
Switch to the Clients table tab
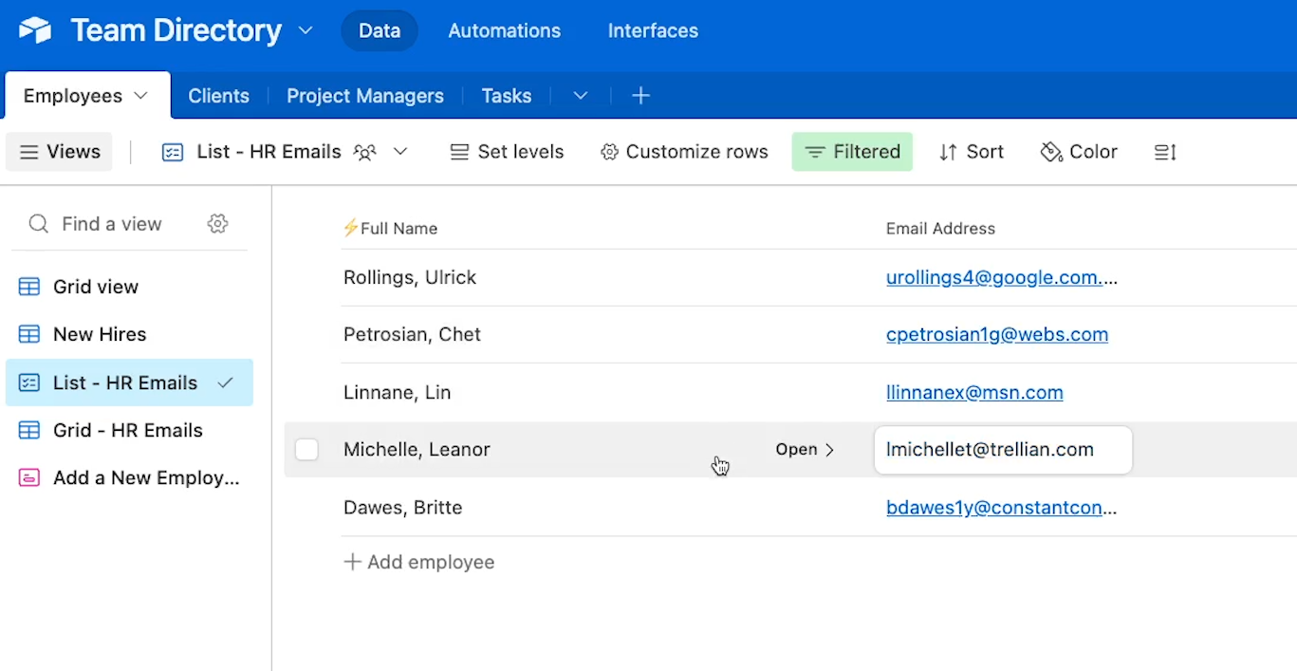tap(218, 96)
